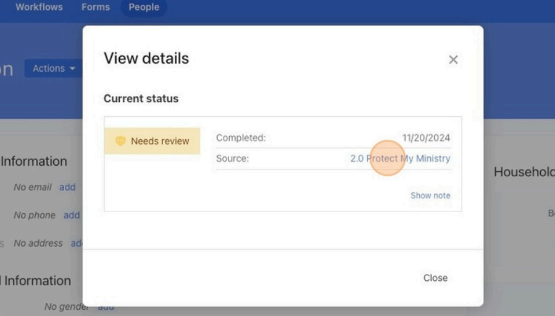Image resolution: width=555 pixels, height=316 pixels.
Task: Open the 2.0 Protect My Ministry source link
Action: coord(400,158)
